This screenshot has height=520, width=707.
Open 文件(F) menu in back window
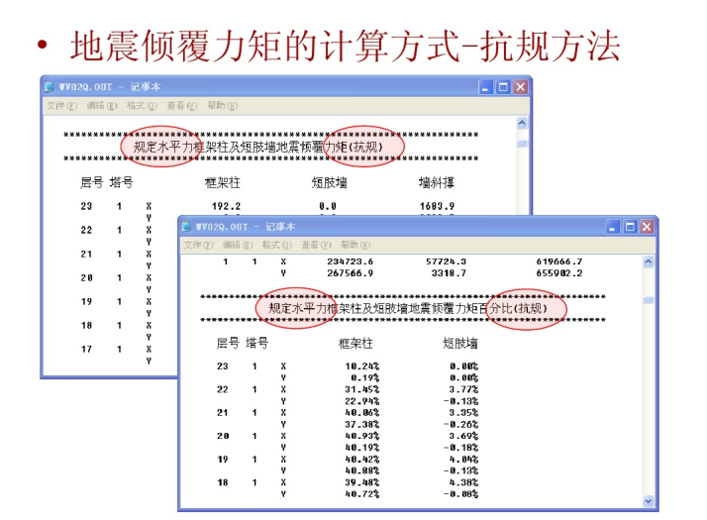coord(61,106)
